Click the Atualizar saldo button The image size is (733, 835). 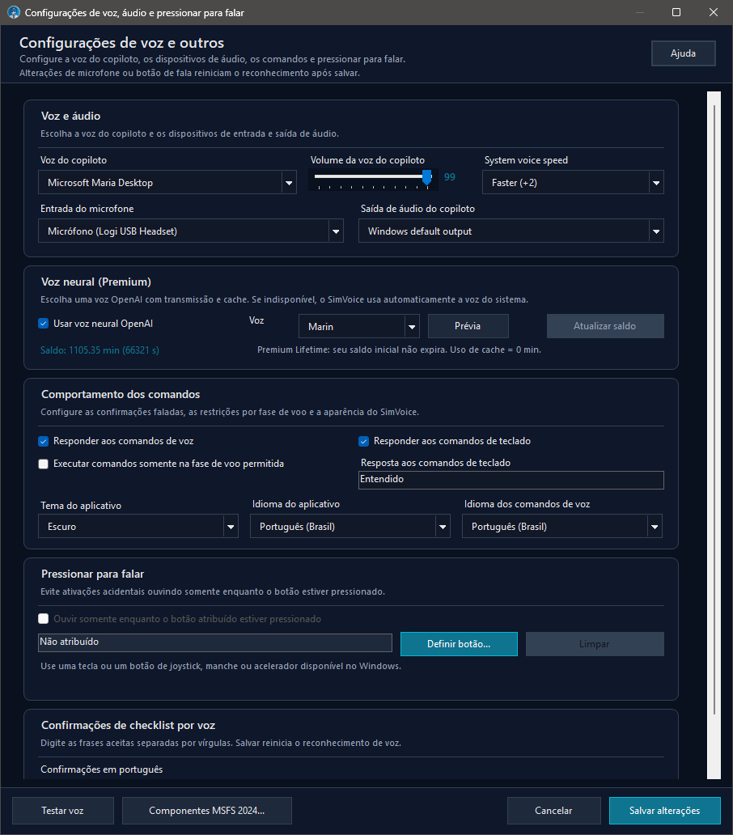click(x=605, y=326)
